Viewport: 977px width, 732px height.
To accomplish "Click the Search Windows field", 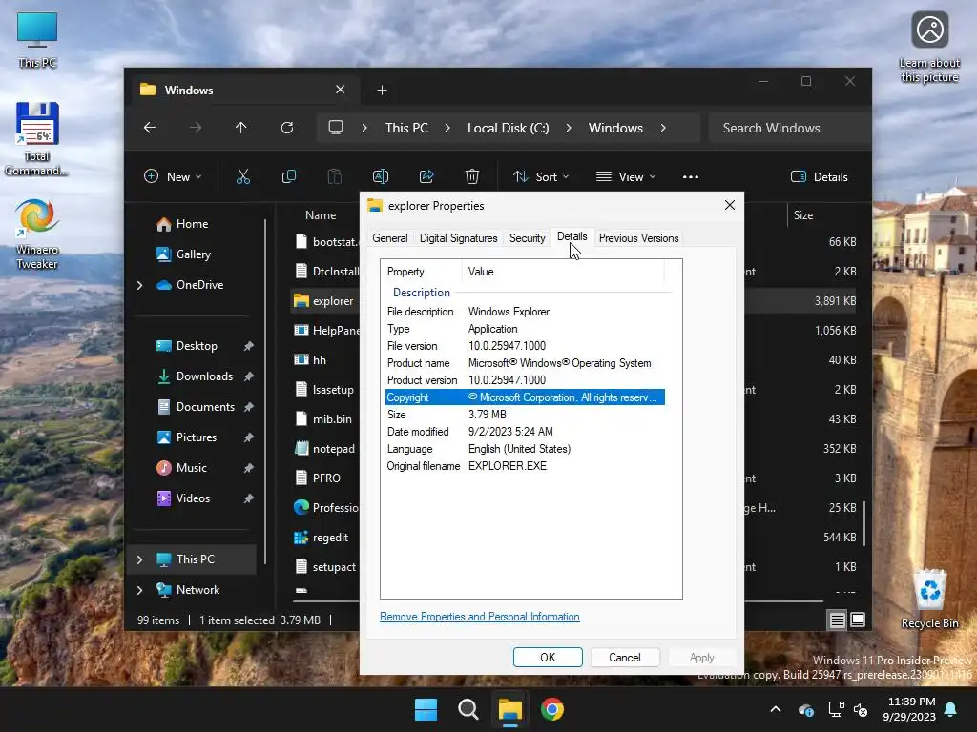I will (789, 128).
